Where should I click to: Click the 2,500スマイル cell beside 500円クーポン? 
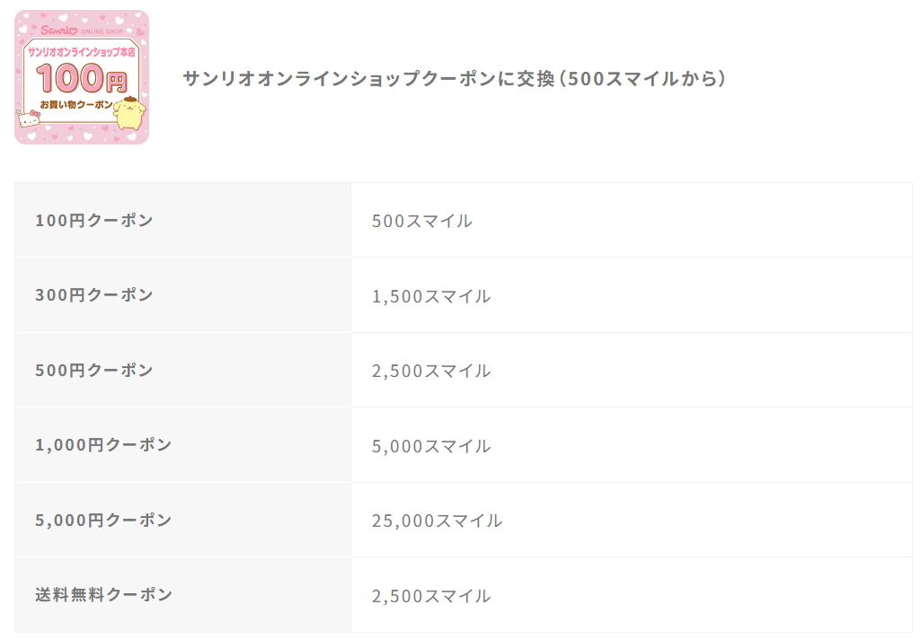(632, 370)
